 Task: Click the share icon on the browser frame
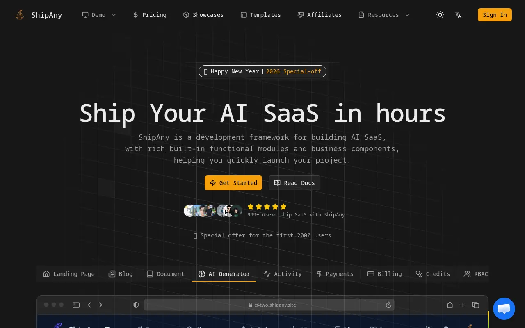(x=450, y=305)
